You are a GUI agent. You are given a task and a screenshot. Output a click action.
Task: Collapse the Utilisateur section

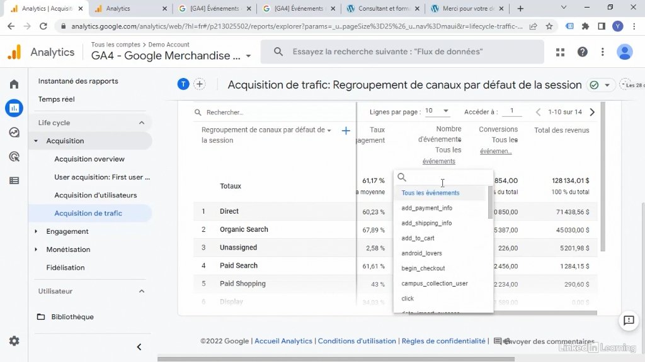point(142,291)
